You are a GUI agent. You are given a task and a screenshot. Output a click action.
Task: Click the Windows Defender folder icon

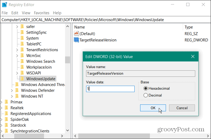tap(17, 90)
